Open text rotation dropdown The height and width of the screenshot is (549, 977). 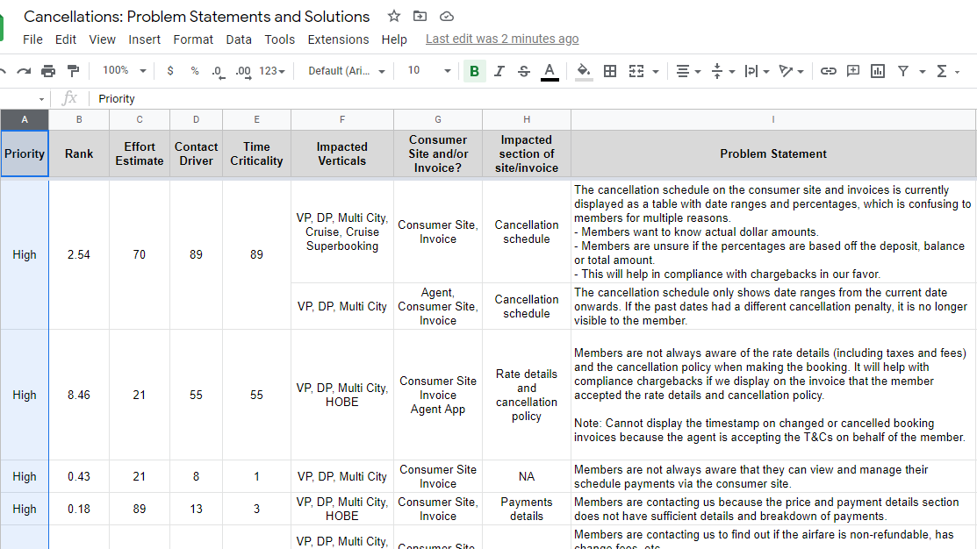791,71
